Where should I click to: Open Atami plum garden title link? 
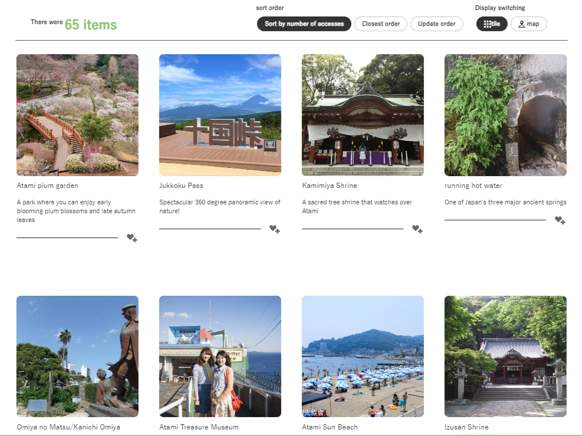48,186
